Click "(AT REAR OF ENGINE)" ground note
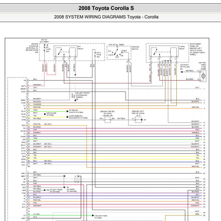Image resolution: width=221 pixels, height=221 pixels. click(72, 190)
